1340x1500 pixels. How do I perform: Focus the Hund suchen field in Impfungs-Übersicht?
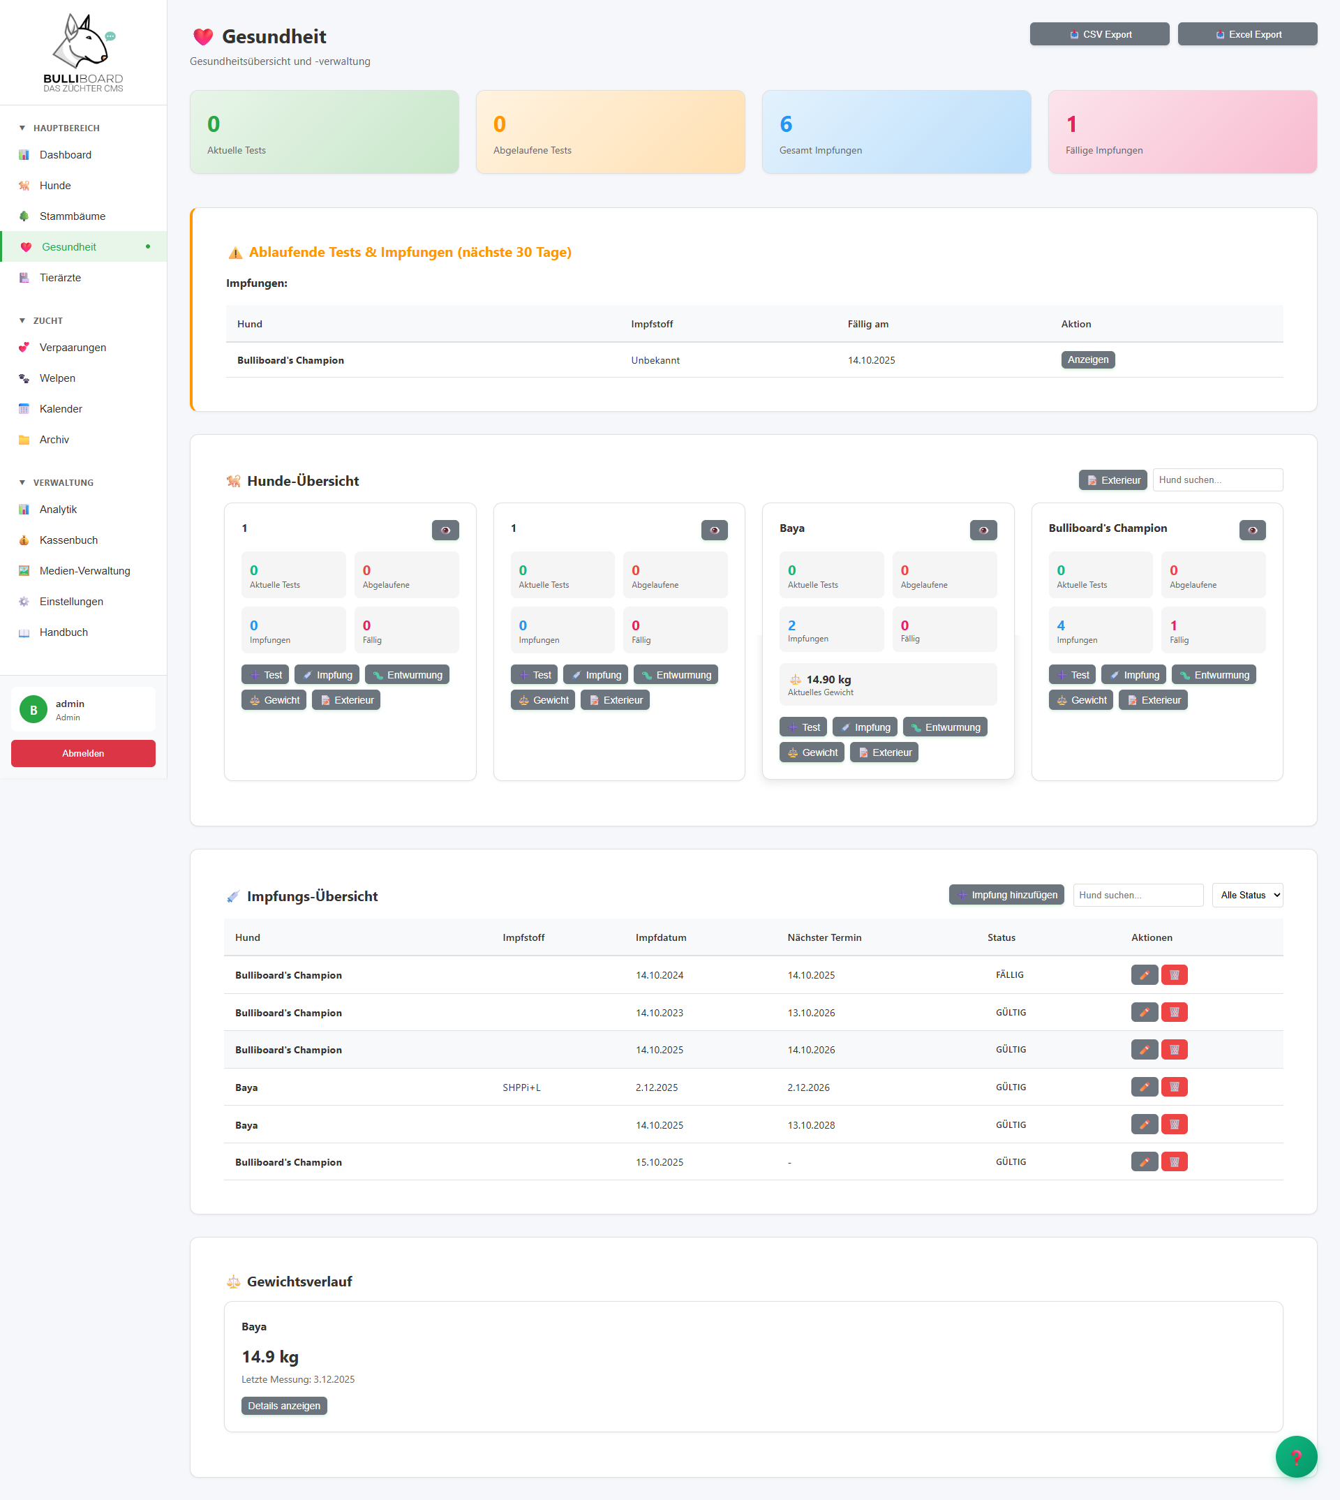[x=1137, y=895]
